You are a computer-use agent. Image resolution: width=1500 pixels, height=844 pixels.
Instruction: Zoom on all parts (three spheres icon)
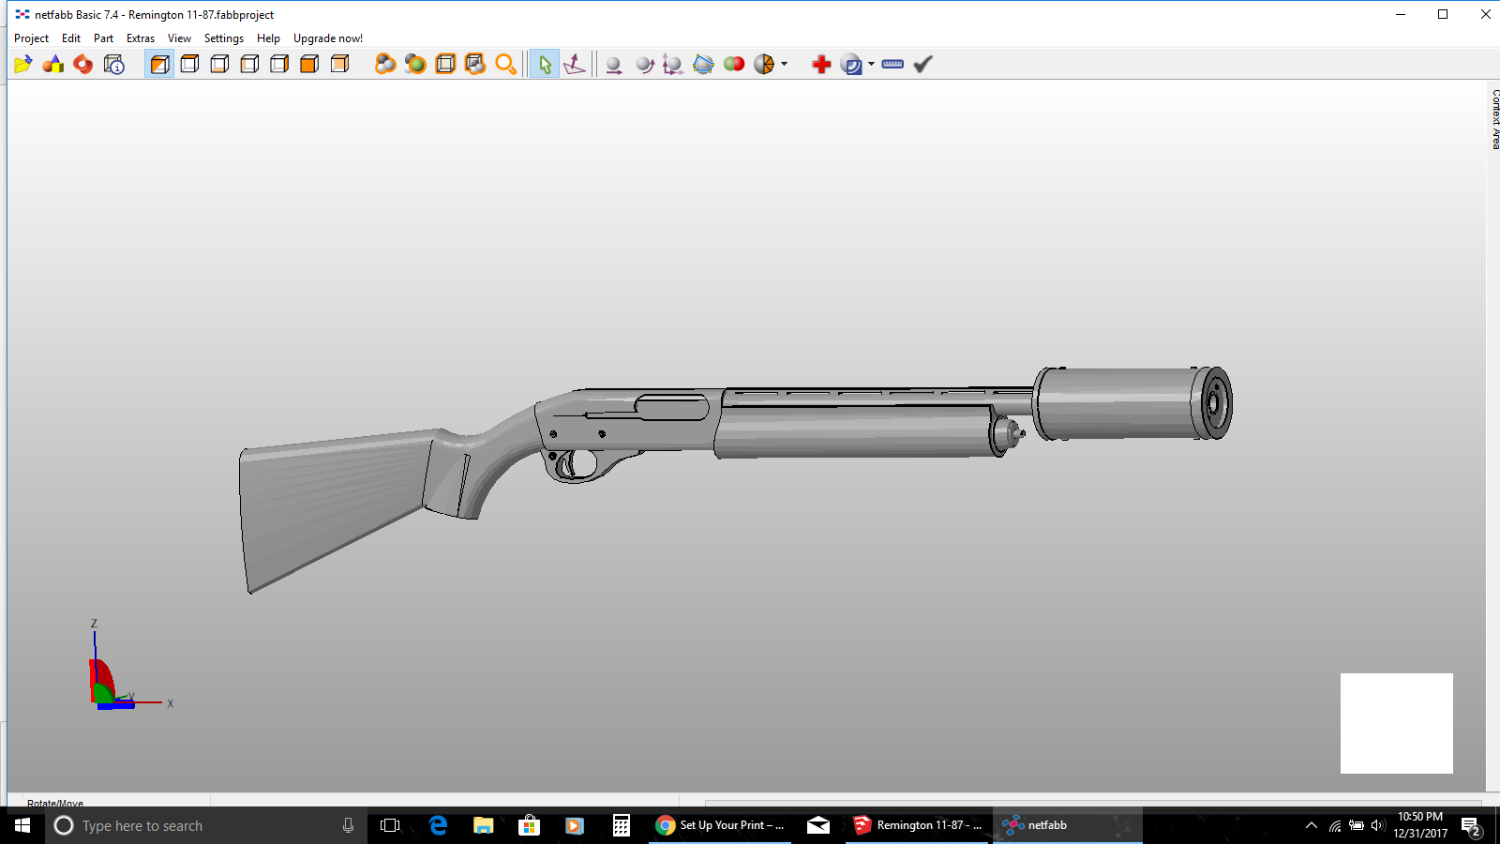pos(385,64)
